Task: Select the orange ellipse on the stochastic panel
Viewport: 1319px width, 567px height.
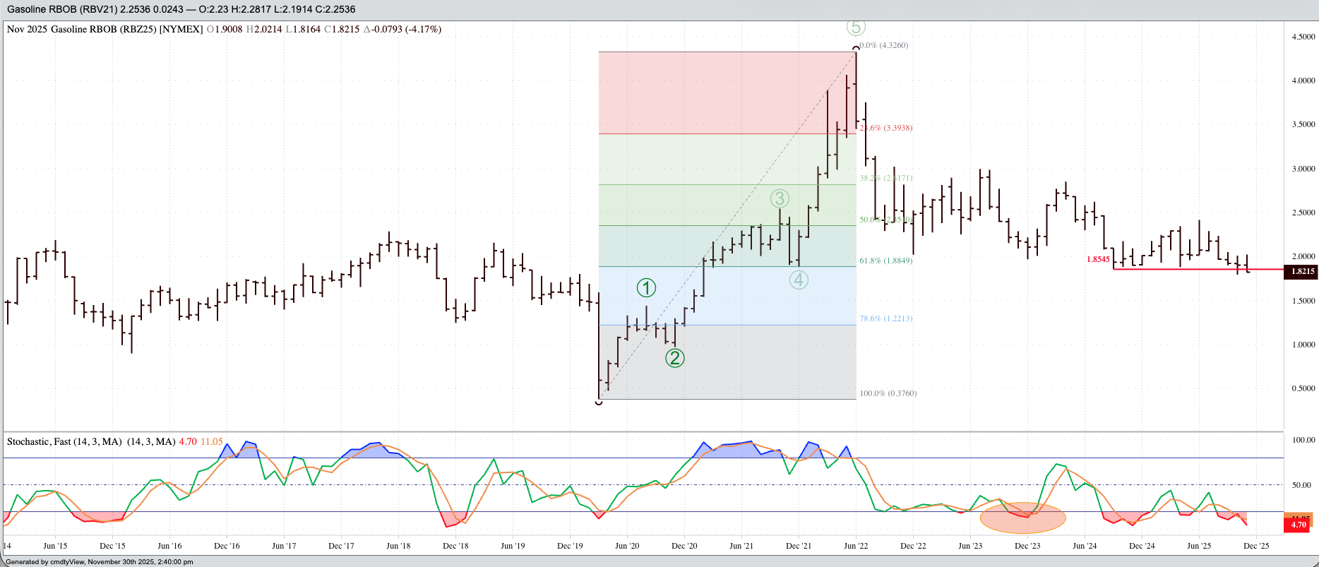Action: [1022, 518]
